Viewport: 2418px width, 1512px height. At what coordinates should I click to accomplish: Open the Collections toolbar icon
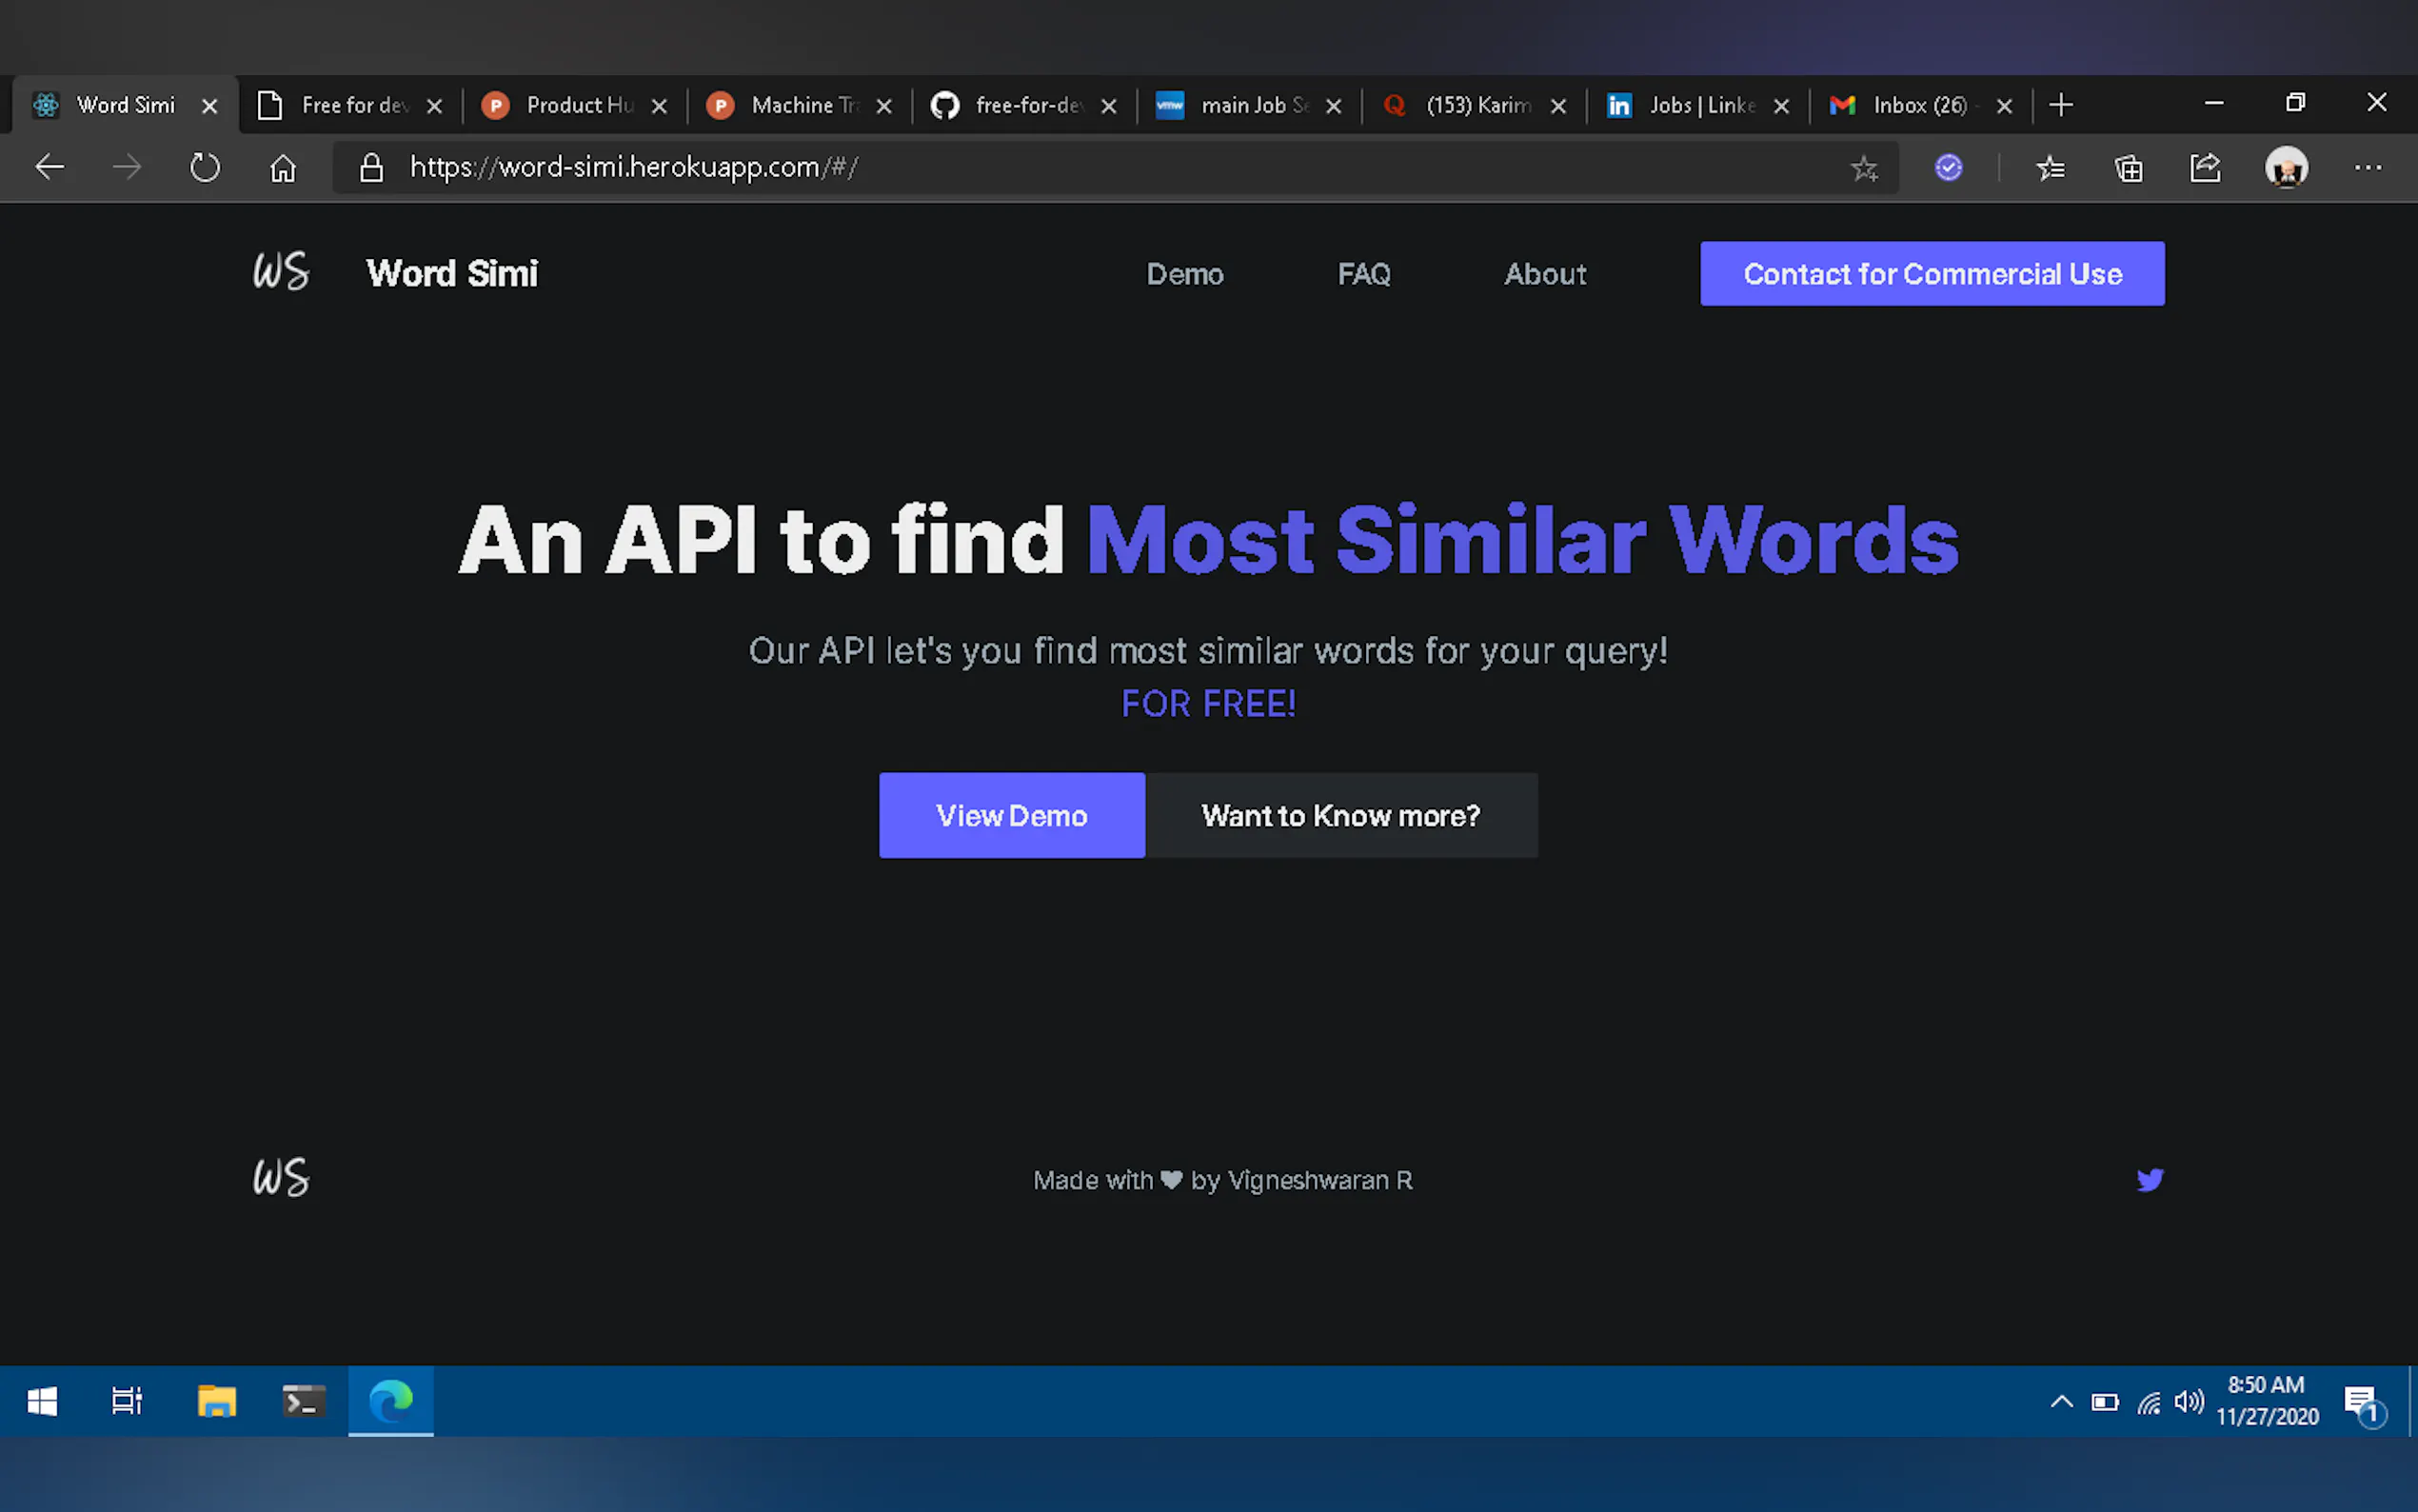[x=2128, y=168]
